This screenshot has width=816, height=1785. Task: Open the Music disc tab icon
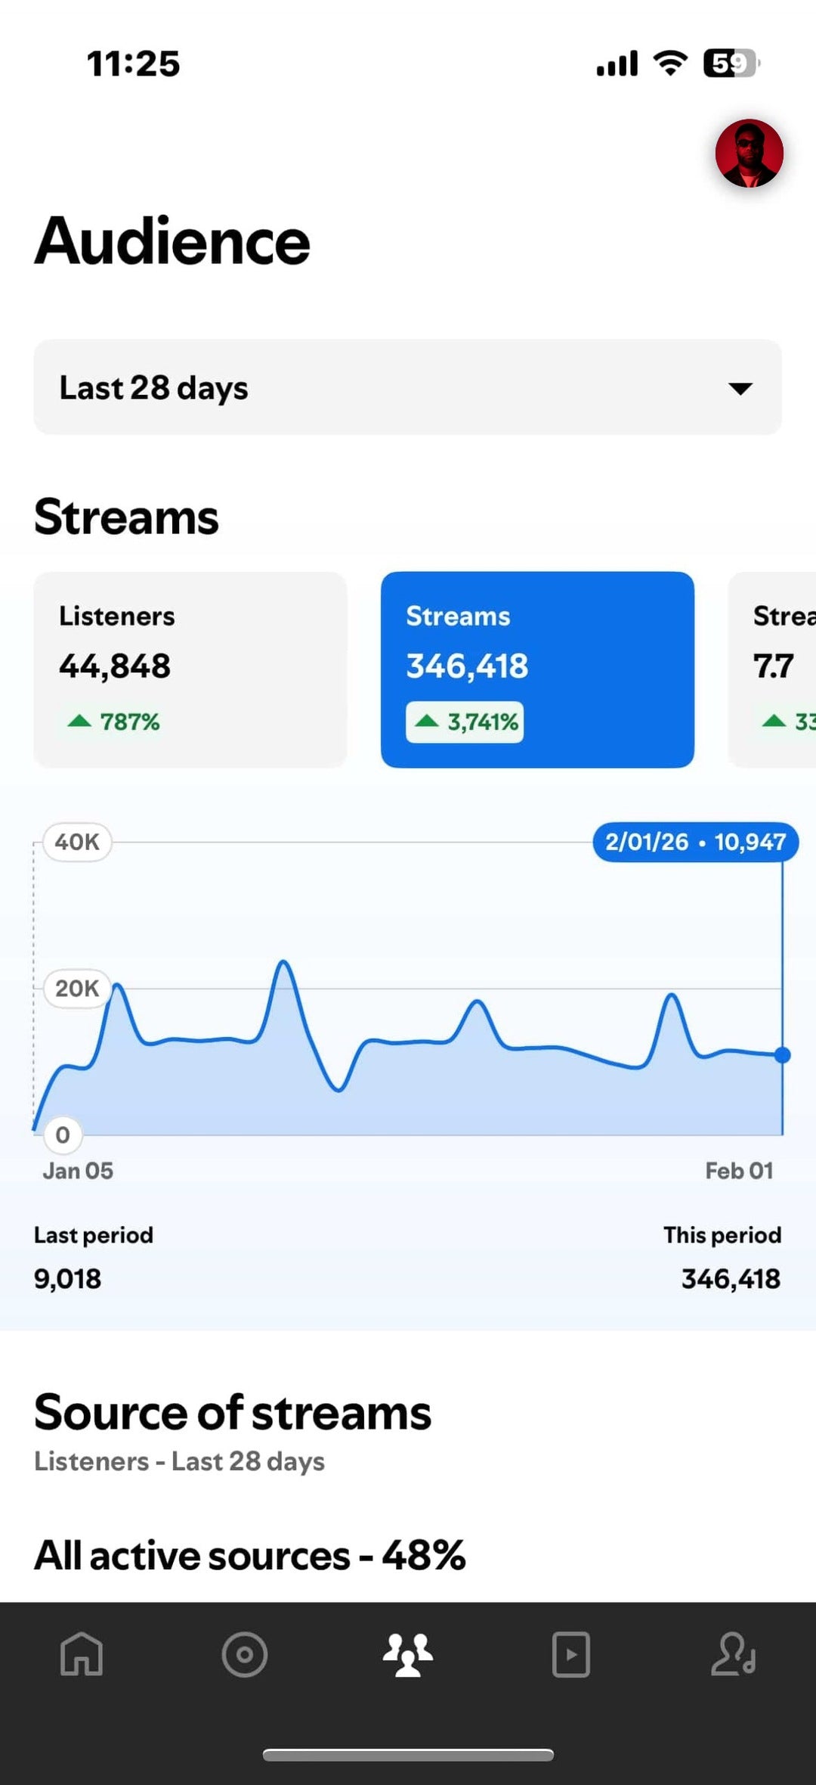245,1654
